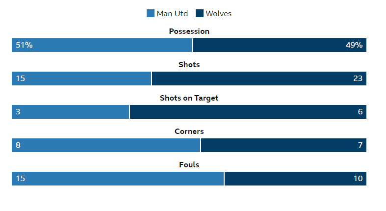Click Wolves' 6 shots on target bar
The height and width of the screenshot is (211, 386).
point(248,112)
